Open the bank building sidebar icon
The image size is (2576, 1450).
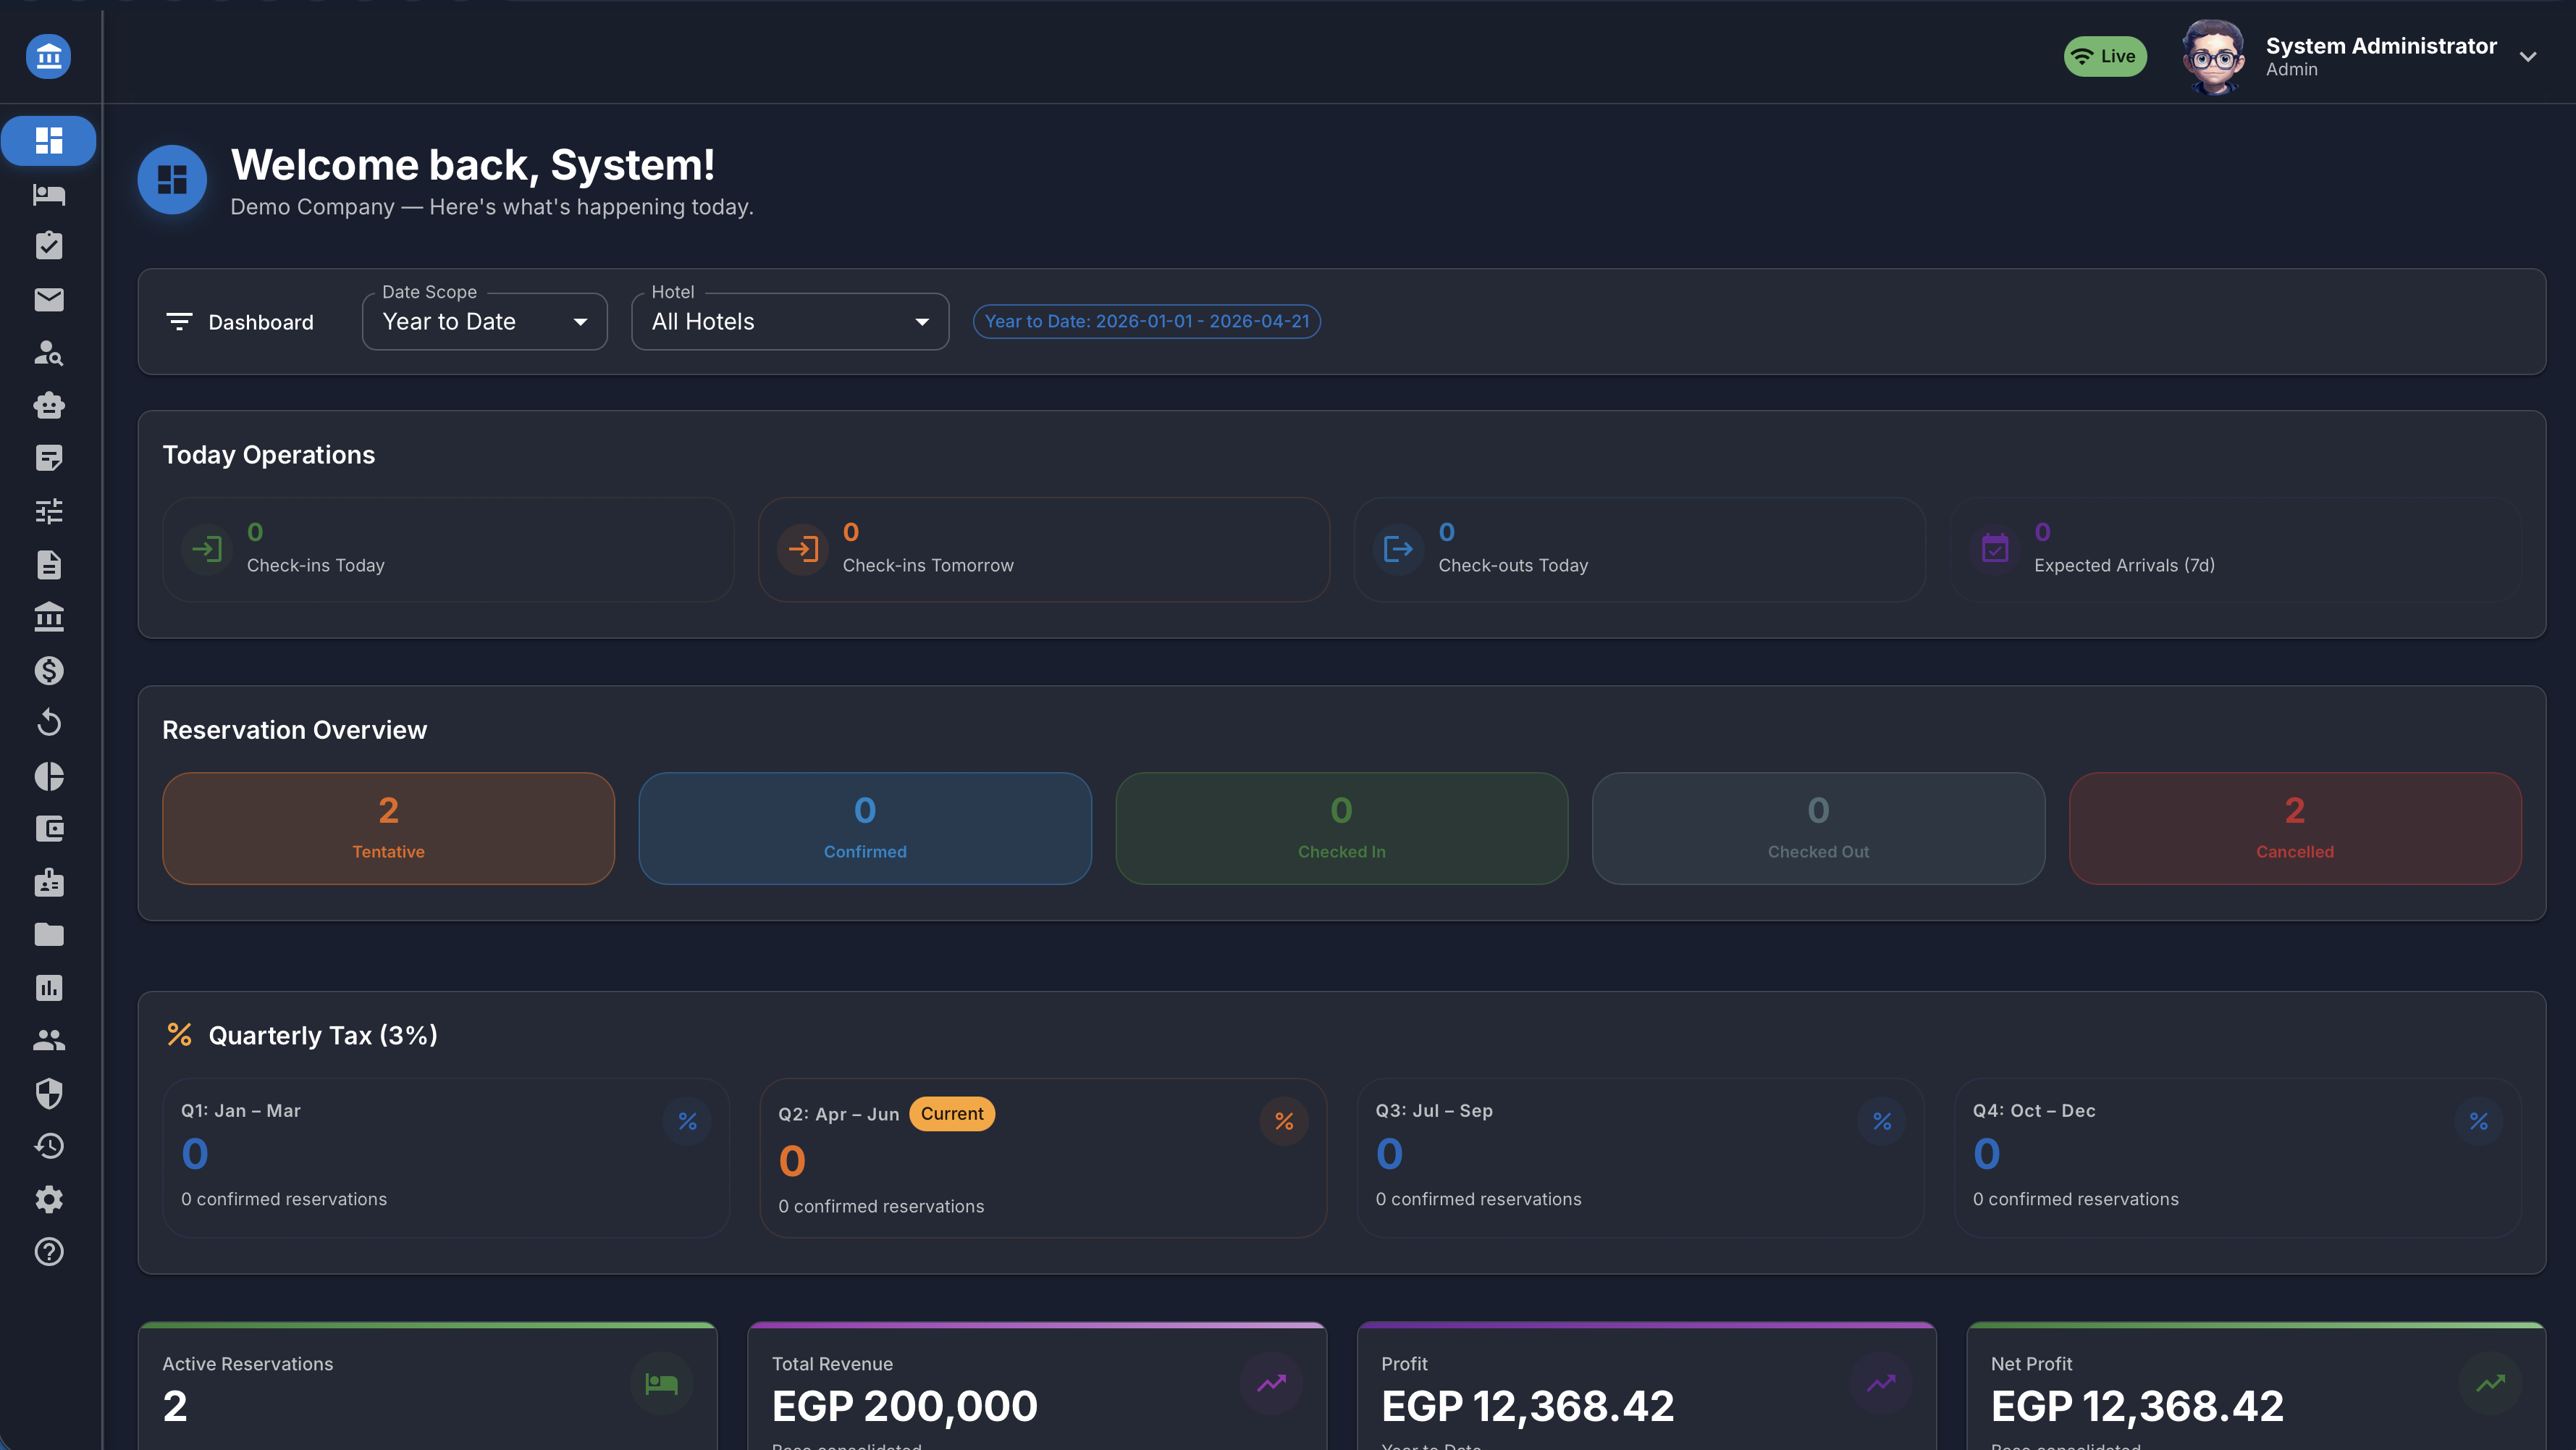(48, 617)
